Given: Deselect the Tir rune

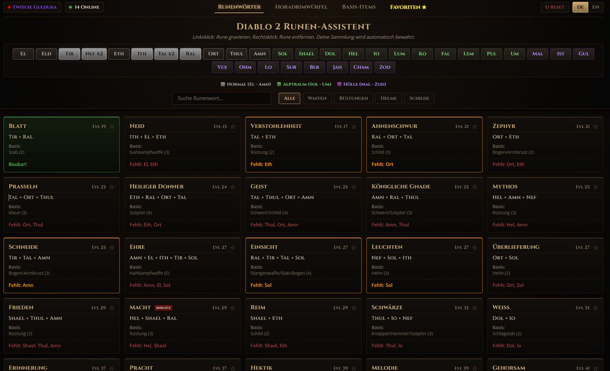Looking at the screenshot, I should (x=70, y=53).
